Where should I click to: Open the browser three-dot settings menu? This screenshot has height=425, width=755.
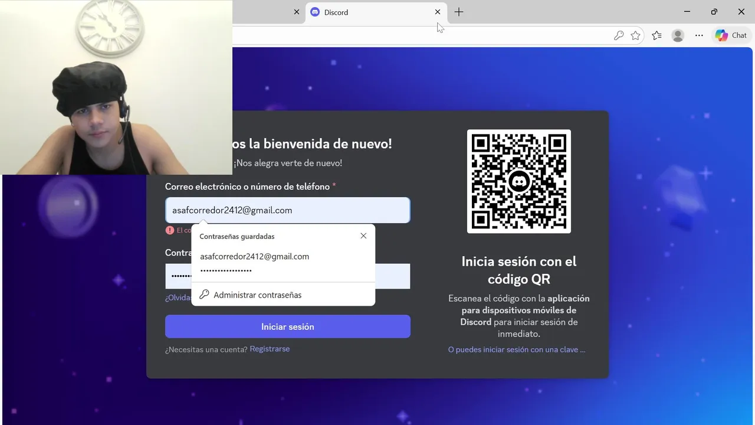pos(699,35)
